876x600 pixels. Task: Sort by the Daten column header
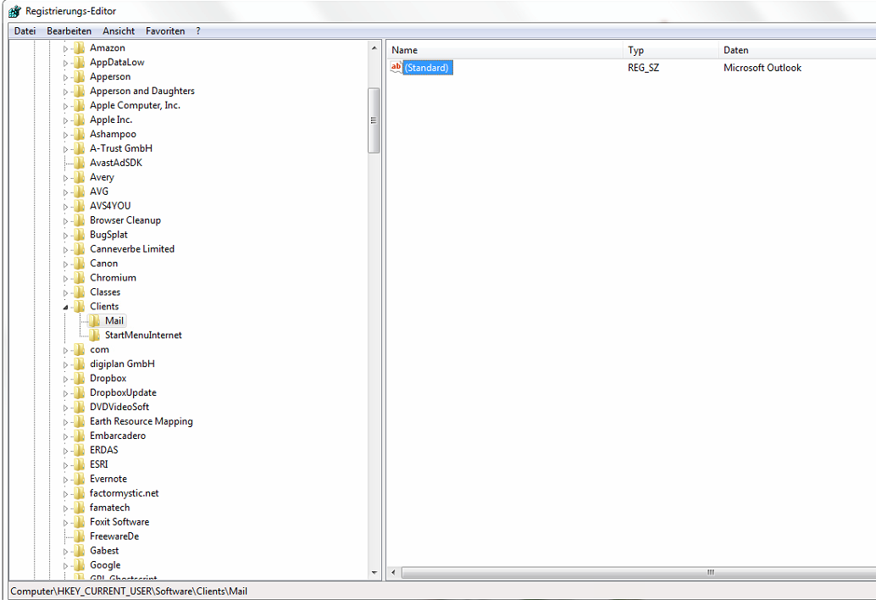797,50
